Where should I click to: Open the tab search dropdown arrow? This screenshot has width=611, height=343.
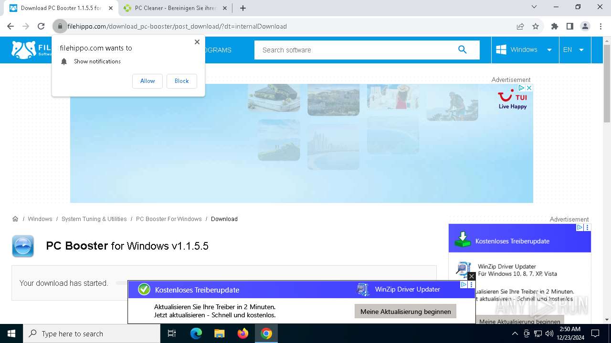(534, 7)
